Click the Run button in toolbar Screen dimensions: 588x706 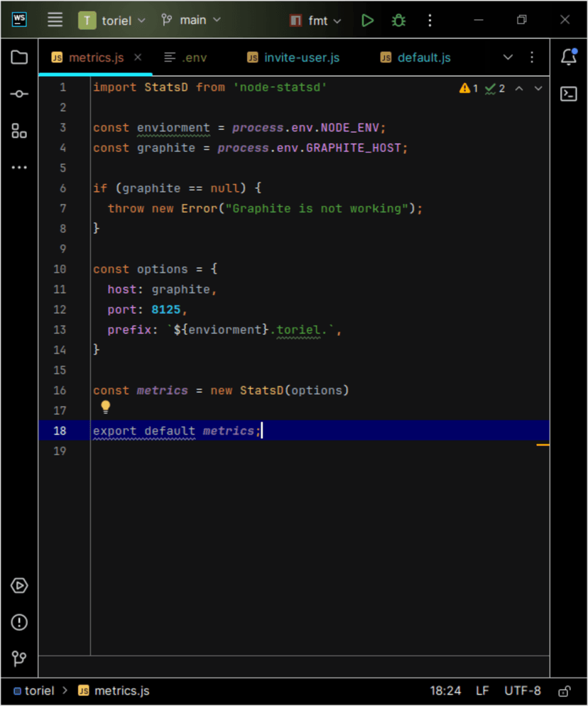tap(367, 21)
